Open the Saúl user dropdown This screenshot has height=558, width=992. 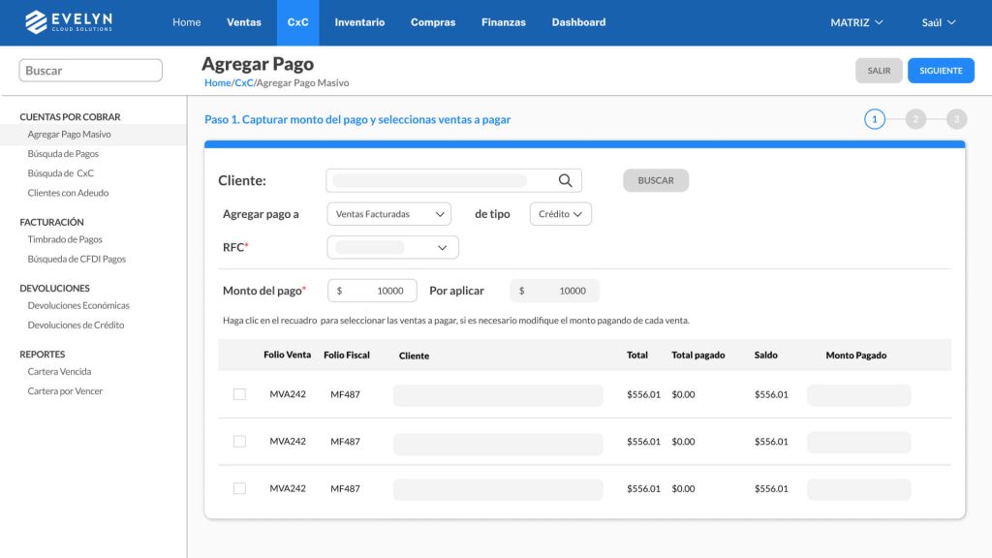938,22
